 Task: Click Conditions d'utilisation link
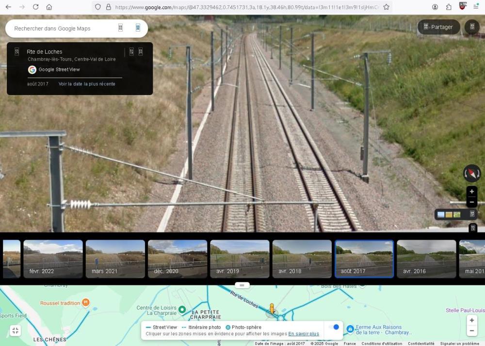point(382,344)
